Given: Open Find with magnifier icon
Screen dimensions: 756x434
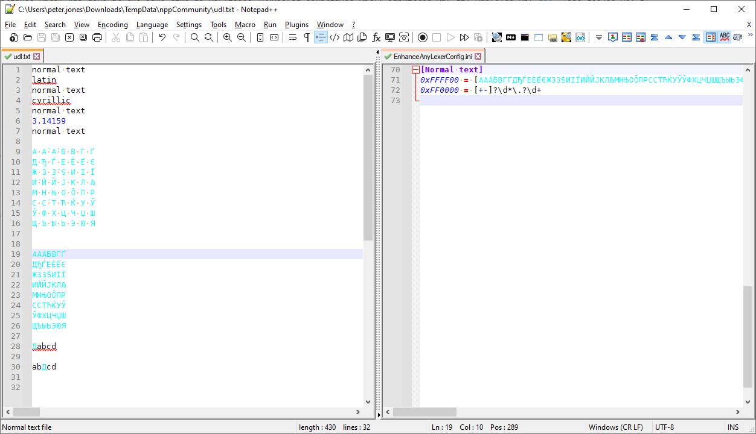Looking at the screenshot, I should (x=195, y=37).
